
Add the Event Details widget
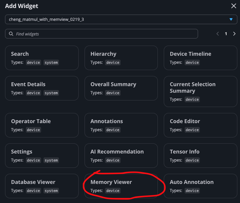pyautogui.click(x=42, y=88)
